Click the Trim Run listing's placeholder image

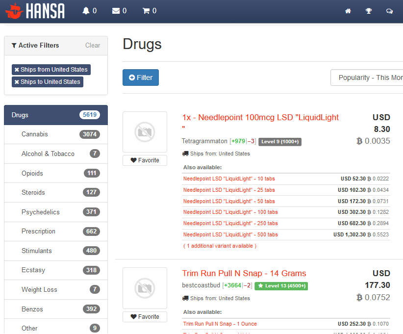145,288
